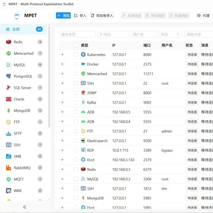Click the 剪贴板导入 clipboard import button
The height and width of the screenshot is (213, 213).
pyautogui.click(x=102, y=16)
